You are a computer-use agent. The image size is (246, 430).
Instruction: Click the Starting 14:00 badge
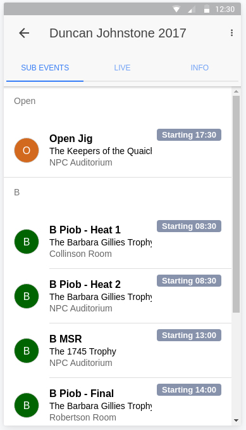pyautogui.click(x=189, y=389)
